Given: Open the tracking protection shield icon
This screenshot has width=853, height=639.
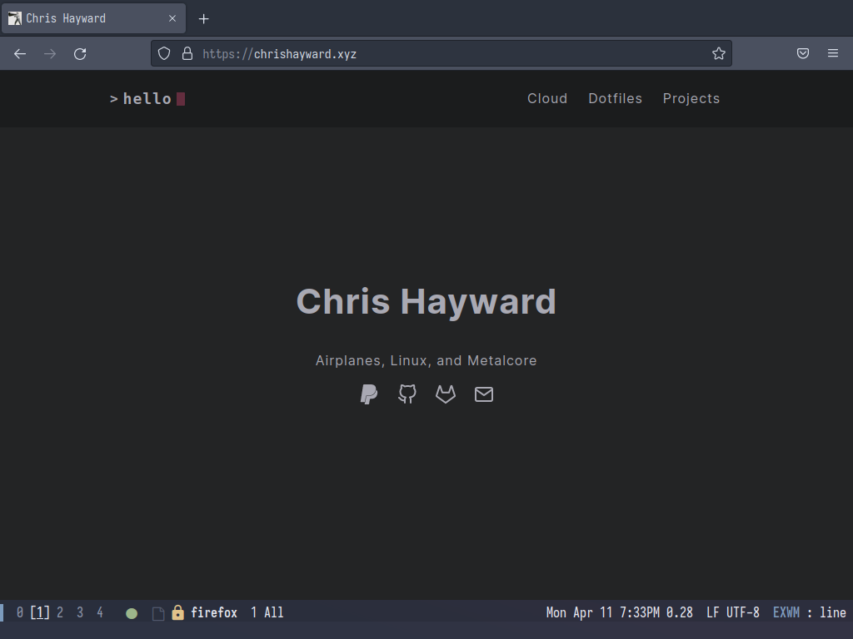Looking at the screenshot, I should (x=164, y=53).
